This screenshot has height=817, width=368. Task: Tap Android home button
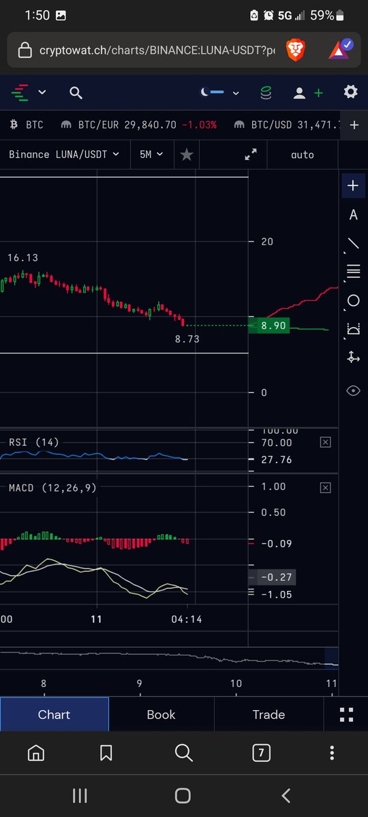(183, 795)
